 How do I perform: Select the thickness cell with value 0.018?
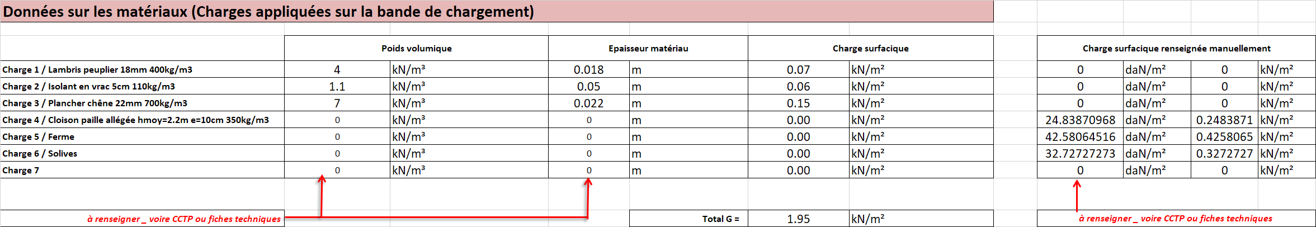pyautogui.click(x=588, y=70)
